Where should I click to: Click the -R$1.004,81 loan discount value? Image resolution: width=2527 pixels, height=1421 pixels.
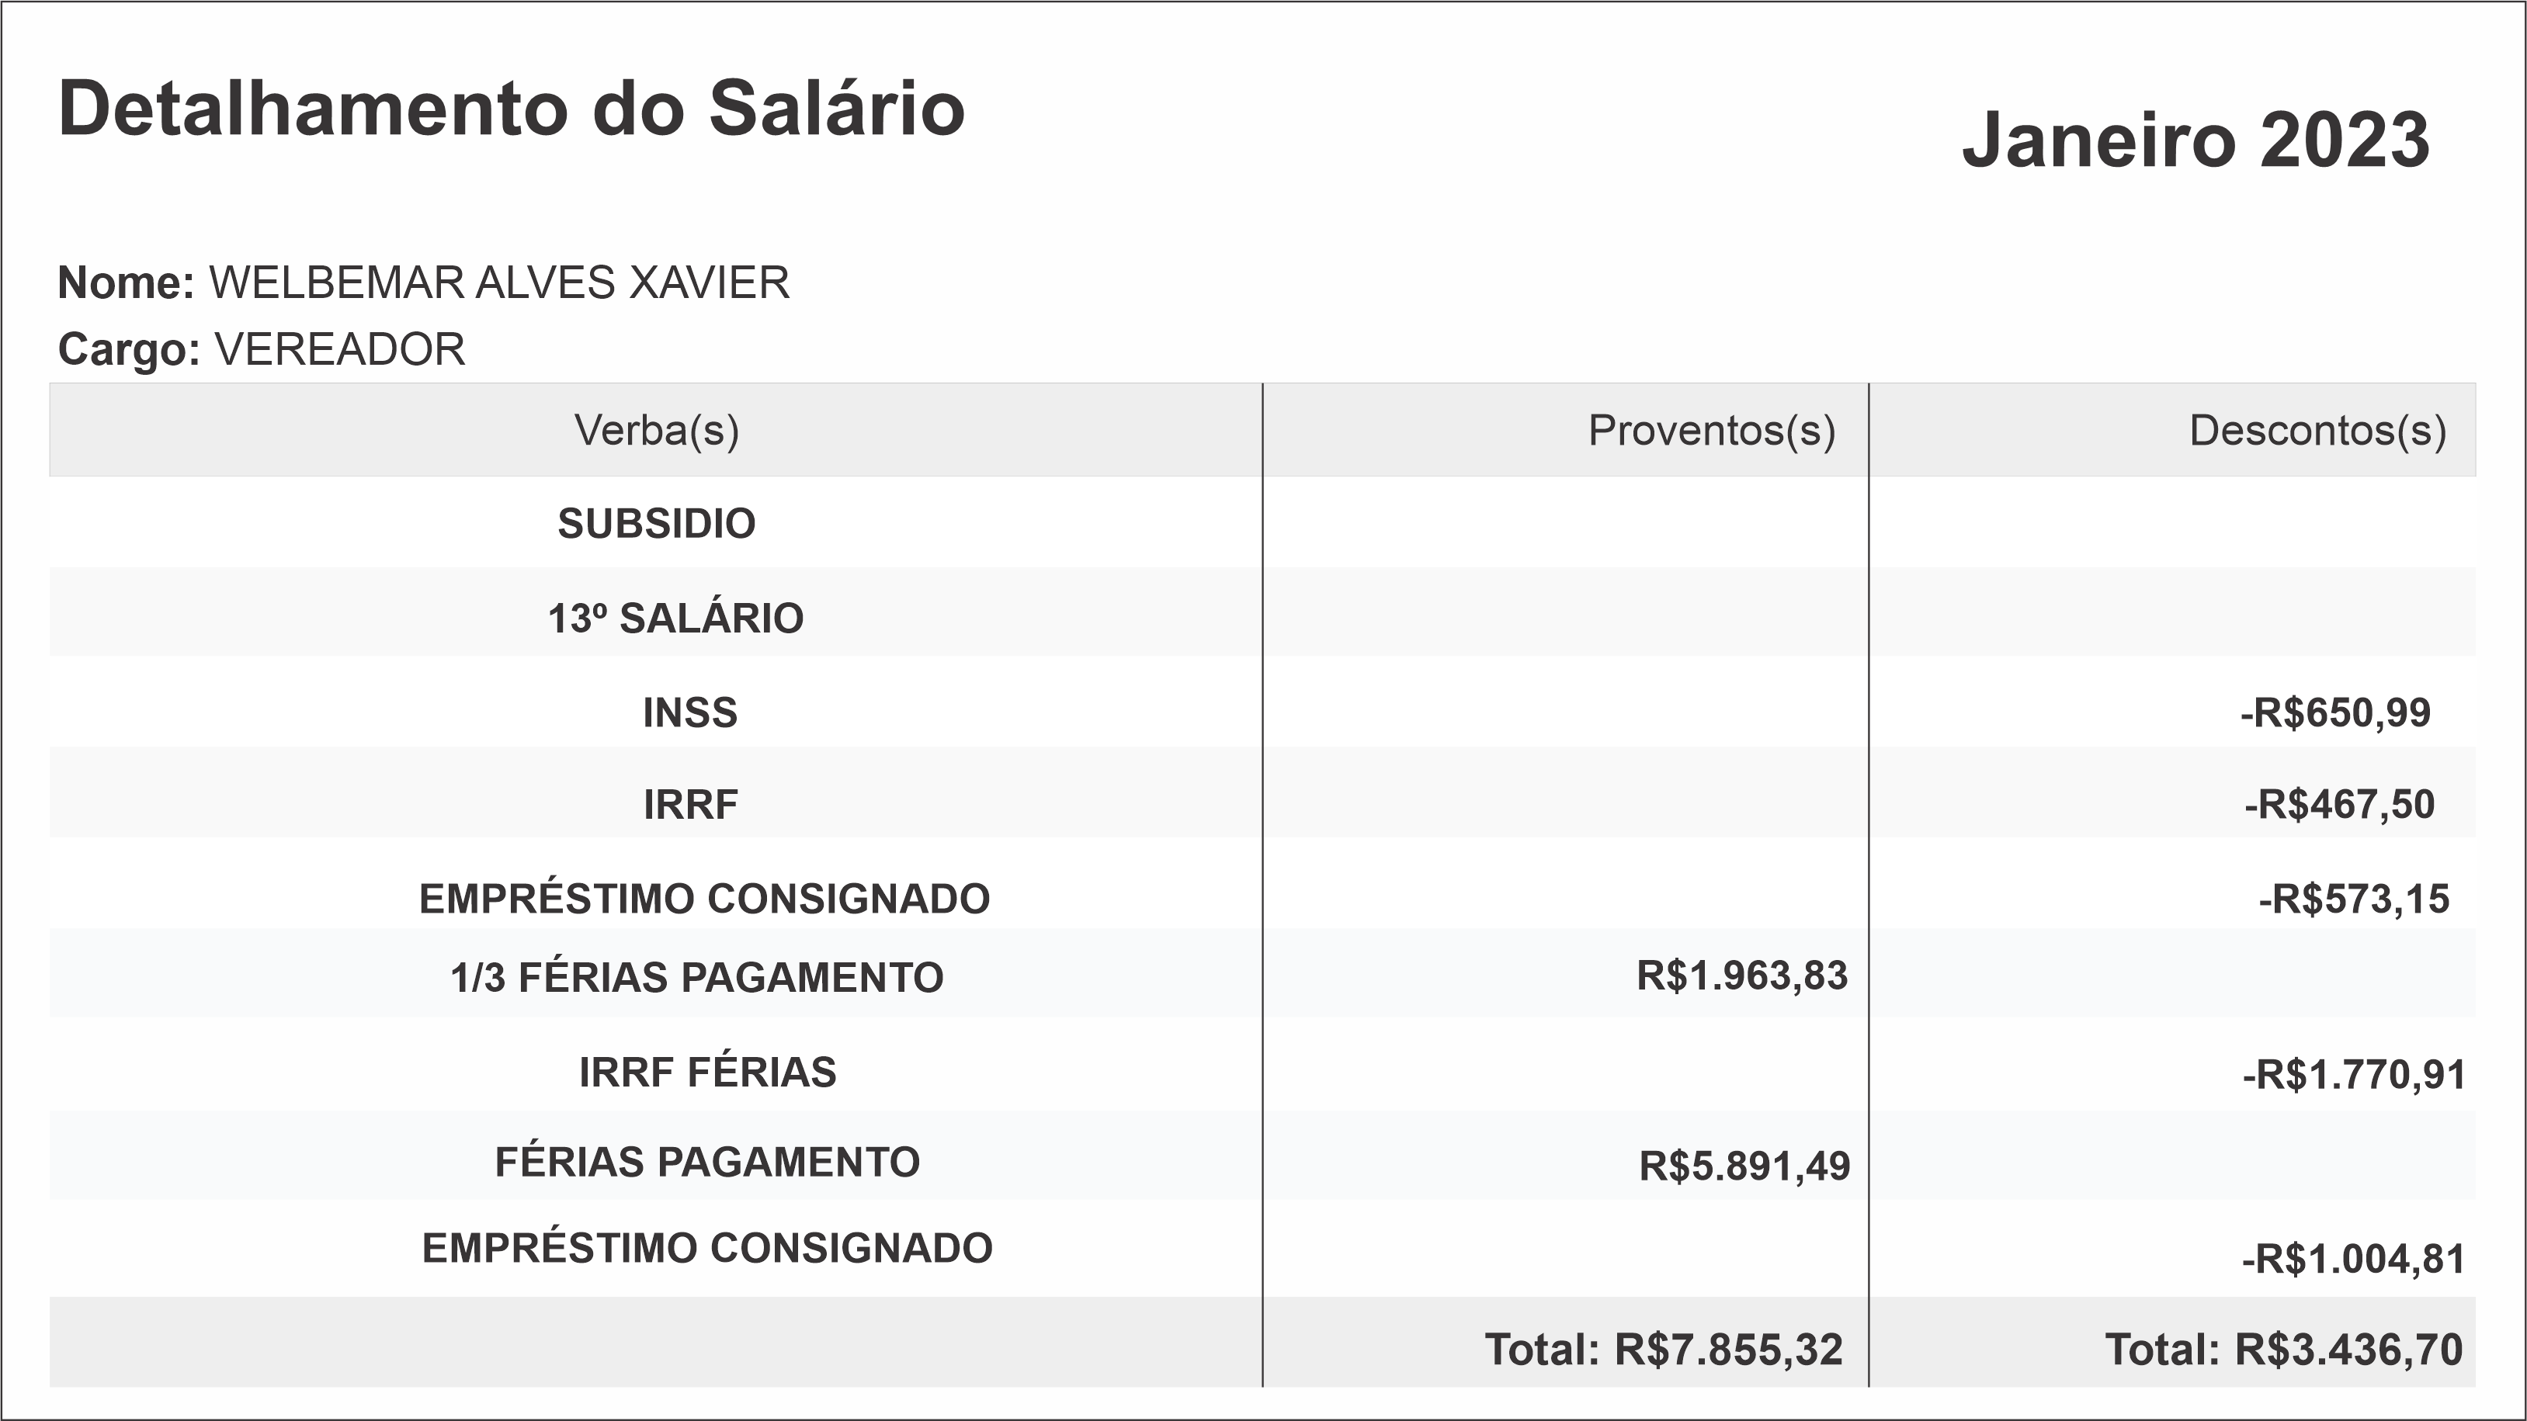coord(2352,1260)
